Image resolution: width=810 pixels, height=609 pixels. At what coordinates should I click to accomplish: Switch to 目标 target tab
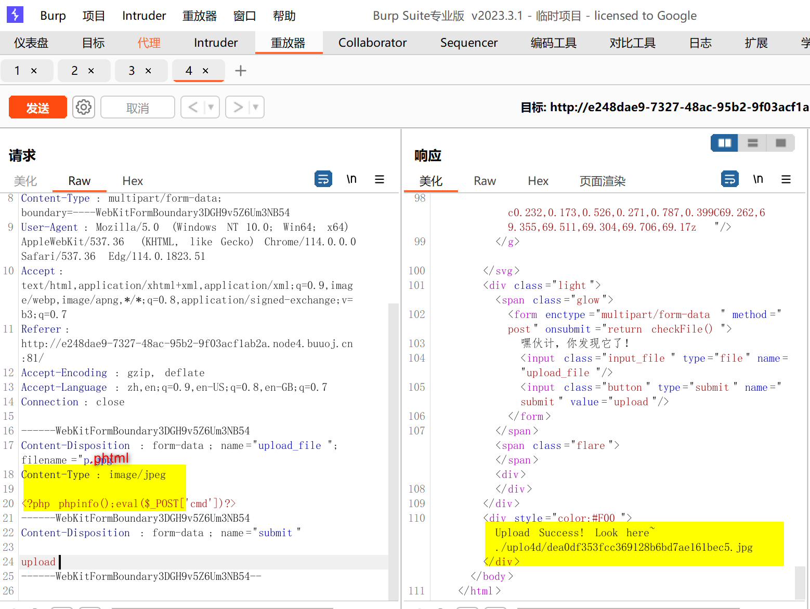[x=94, y=43]
